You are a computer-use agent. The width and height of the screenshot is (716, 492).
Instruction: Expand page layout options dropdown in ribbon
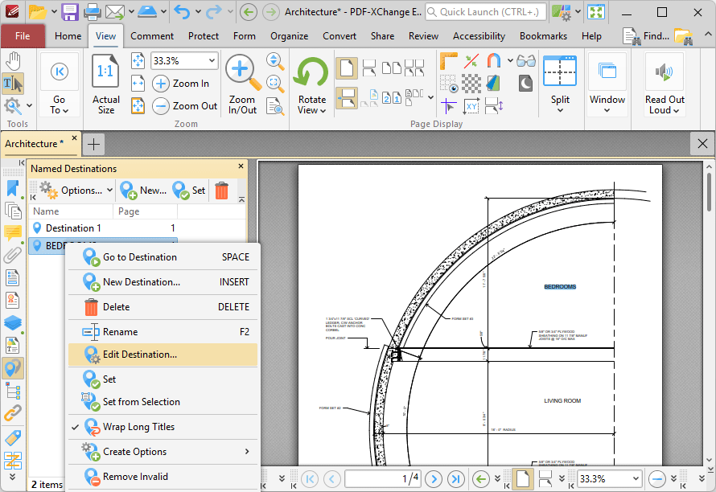(x=430, y=97)
